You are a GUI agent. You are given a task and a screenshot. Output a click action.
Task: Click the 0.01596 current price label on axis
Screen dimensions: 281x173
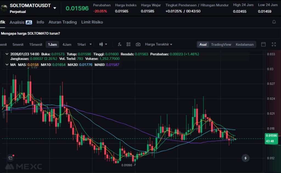click(271, 135)
